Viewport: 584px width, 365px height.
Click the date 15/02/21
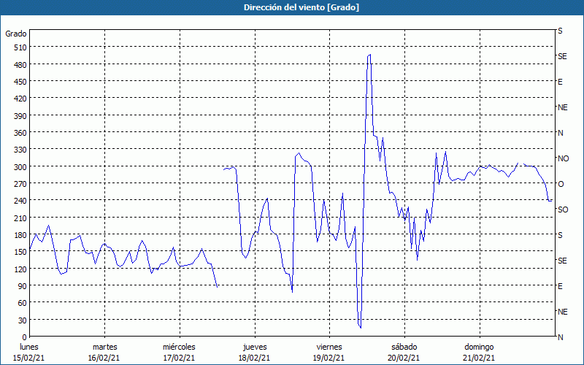pyautogui.click(x=28, y=358)
